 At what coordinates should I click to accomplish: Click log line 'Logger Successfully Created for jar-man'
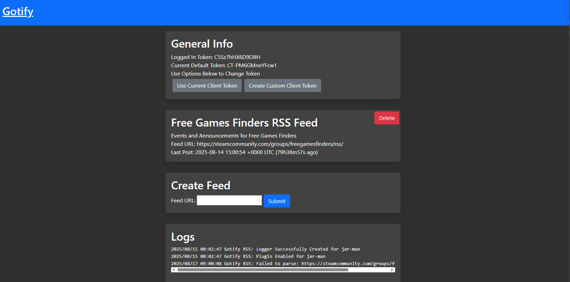click(265, 249)
